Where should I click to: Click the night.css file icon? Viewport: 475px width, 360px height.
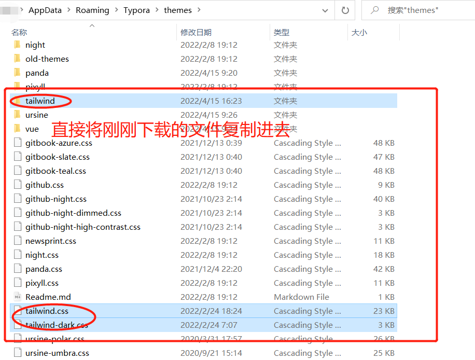pos(18,255)
